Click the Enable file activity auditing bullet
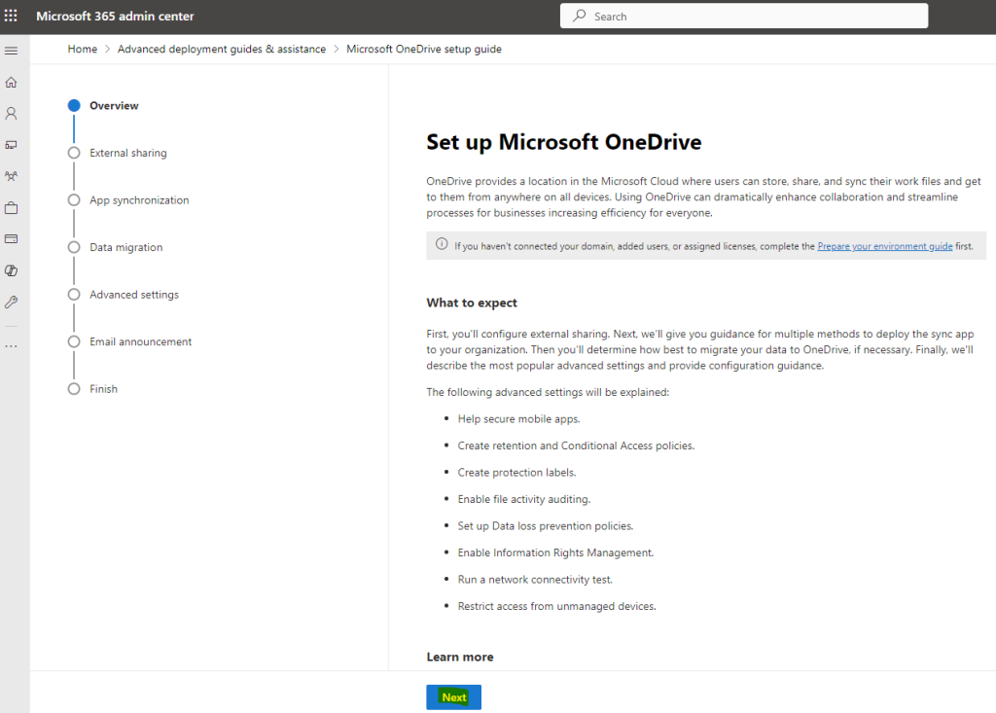 click(x=524, y=499)
